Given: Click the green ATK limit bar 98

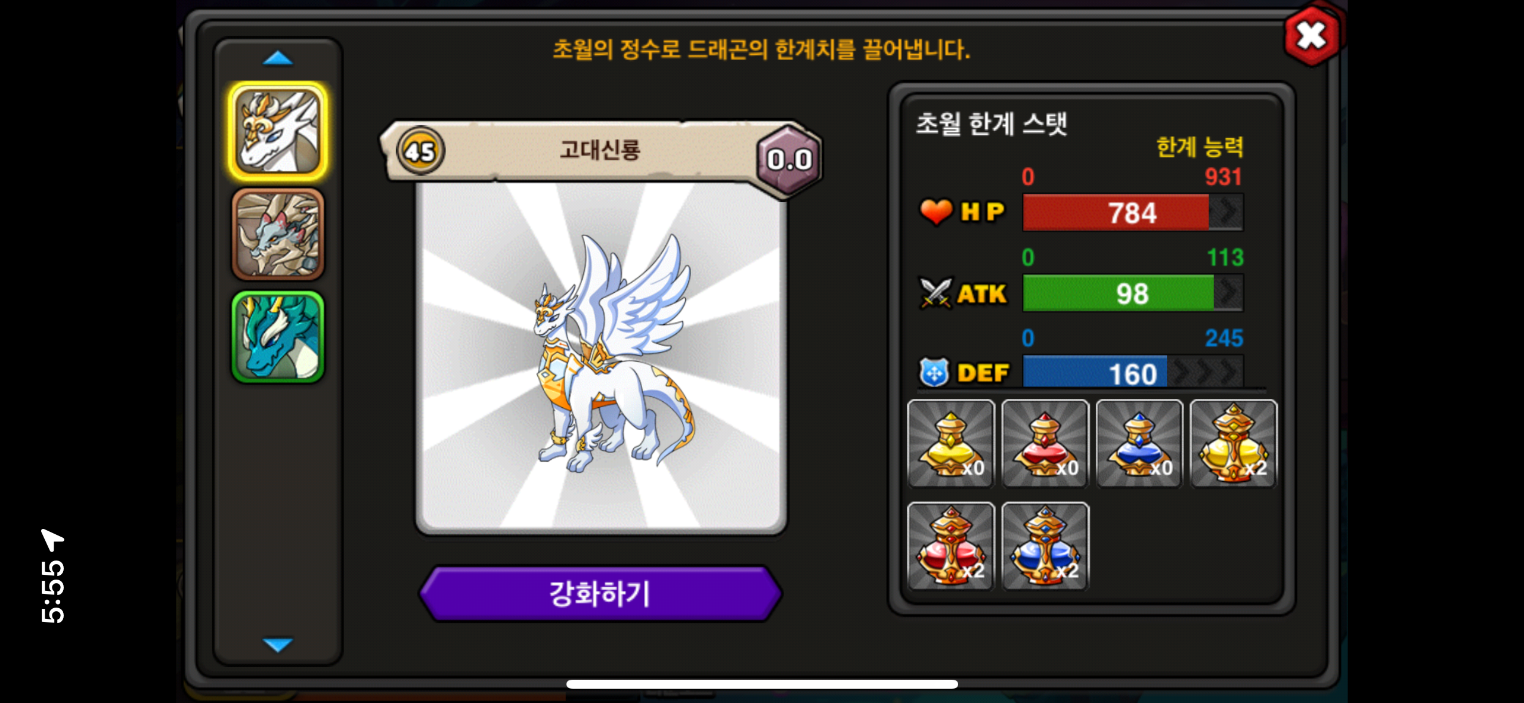Looking at the screenshot, I should click(1133, 293).
